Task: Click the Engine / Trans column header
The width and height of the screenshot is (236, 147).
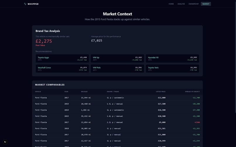Action: coord(113,91)
